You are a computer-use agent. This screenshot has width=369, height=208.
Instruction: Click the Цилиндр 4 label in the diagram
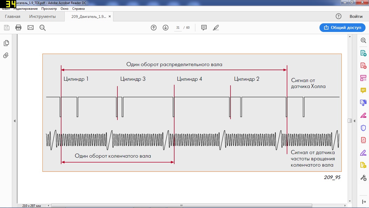(189, 79)
